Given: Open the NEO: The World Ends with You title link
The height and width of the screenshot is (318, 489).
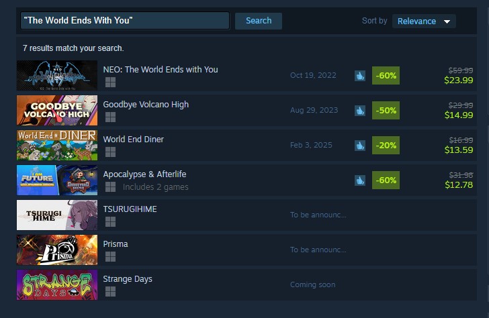Looking at the screenshot, I should (161, 70).
